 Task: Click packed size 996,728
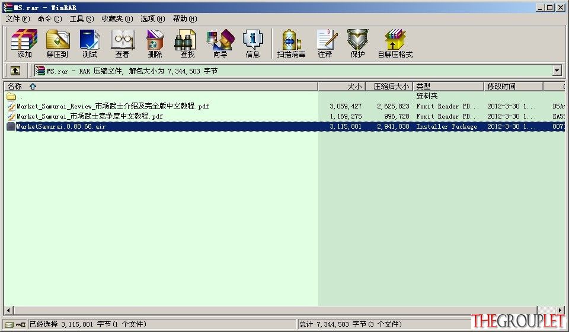click(397, 116)
